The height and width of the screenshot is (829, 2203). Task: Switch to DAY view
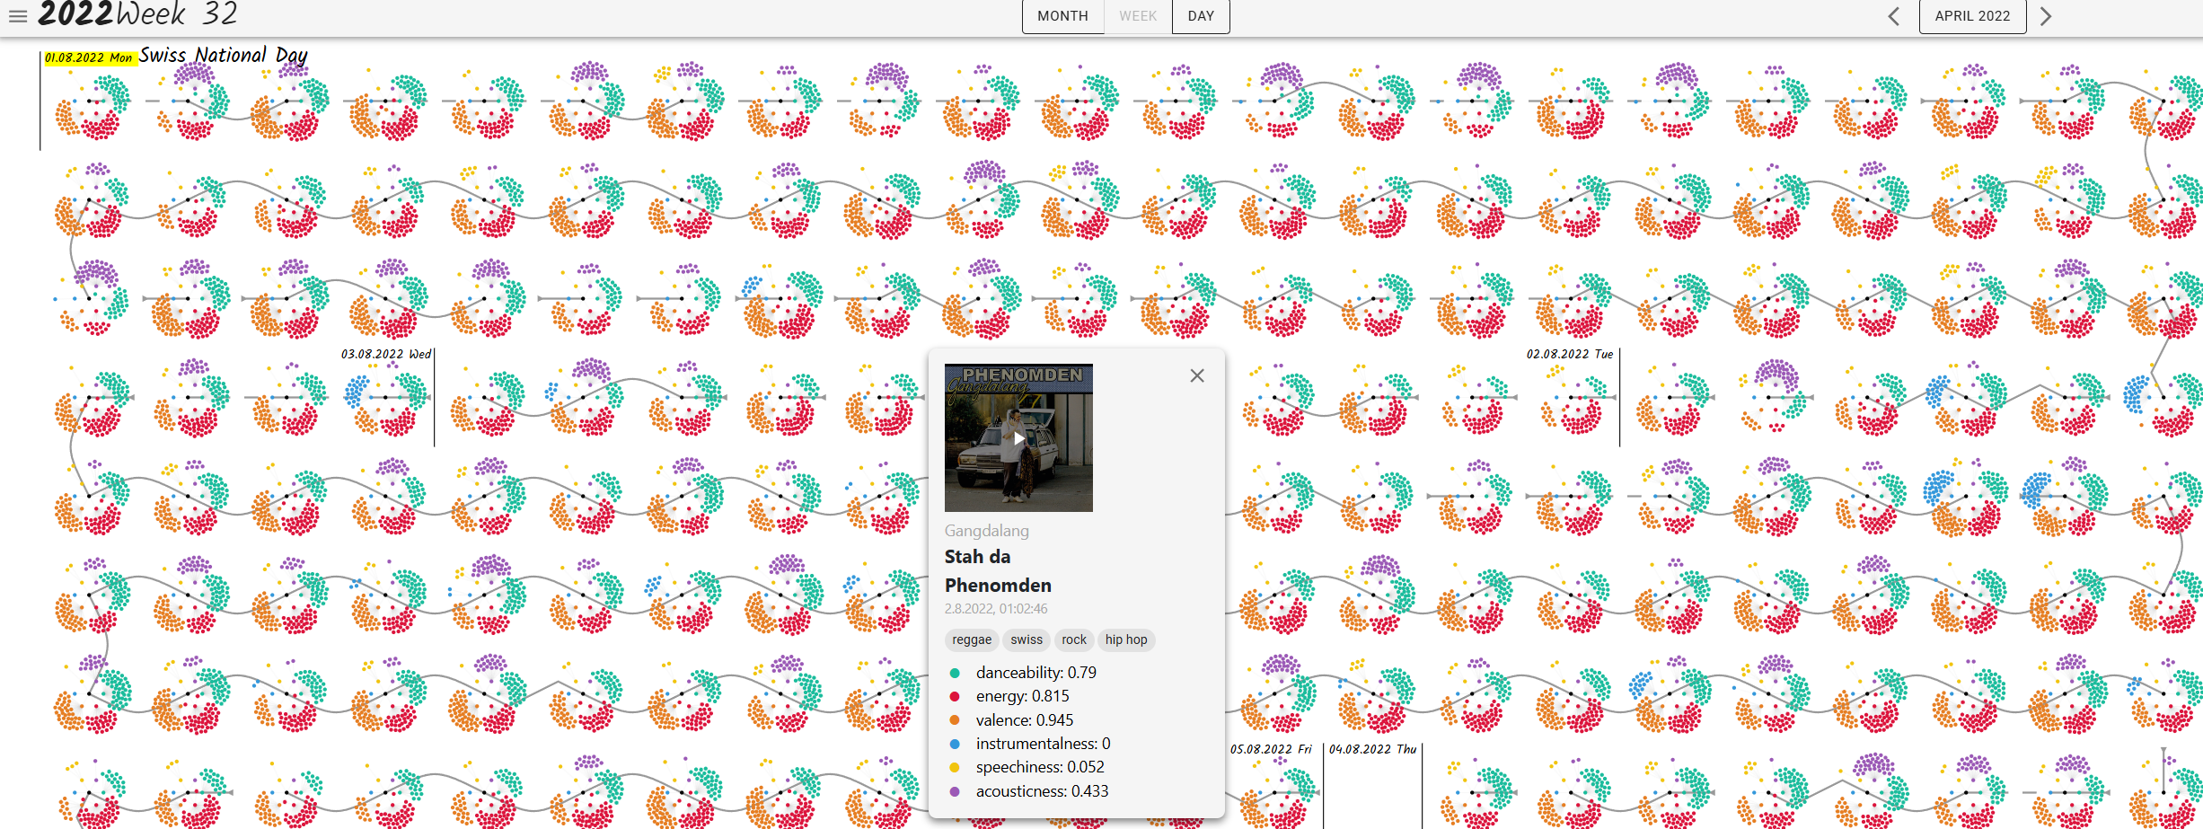[x=1201, y=16]
